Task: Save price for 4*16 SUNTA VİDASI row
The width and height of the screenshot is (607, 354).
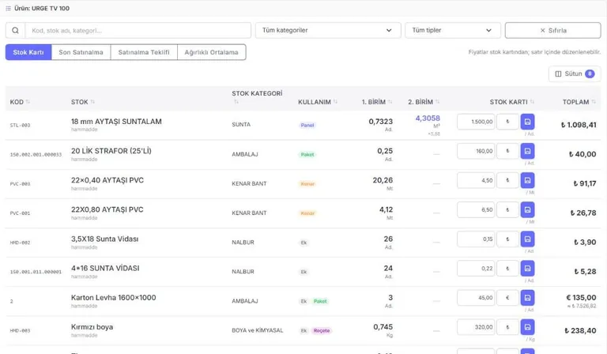Action: click(x=527, y=269)
